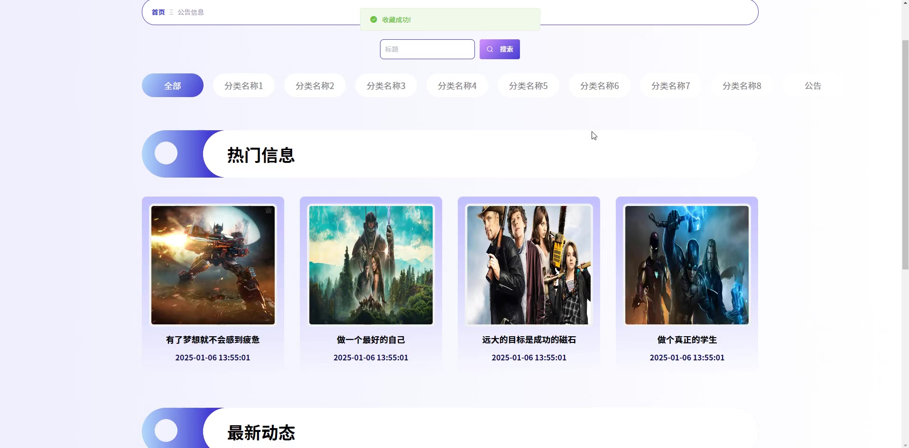Click the vertical page scrollbar thumb
Viewport: 909px width, 448px height.
(x=905, y=155)
